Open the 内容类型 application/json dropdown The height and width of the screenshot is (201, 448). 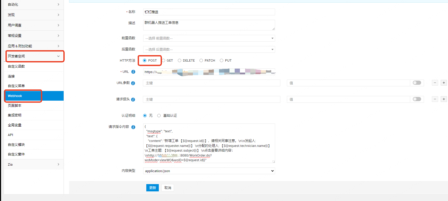(209, 171)
